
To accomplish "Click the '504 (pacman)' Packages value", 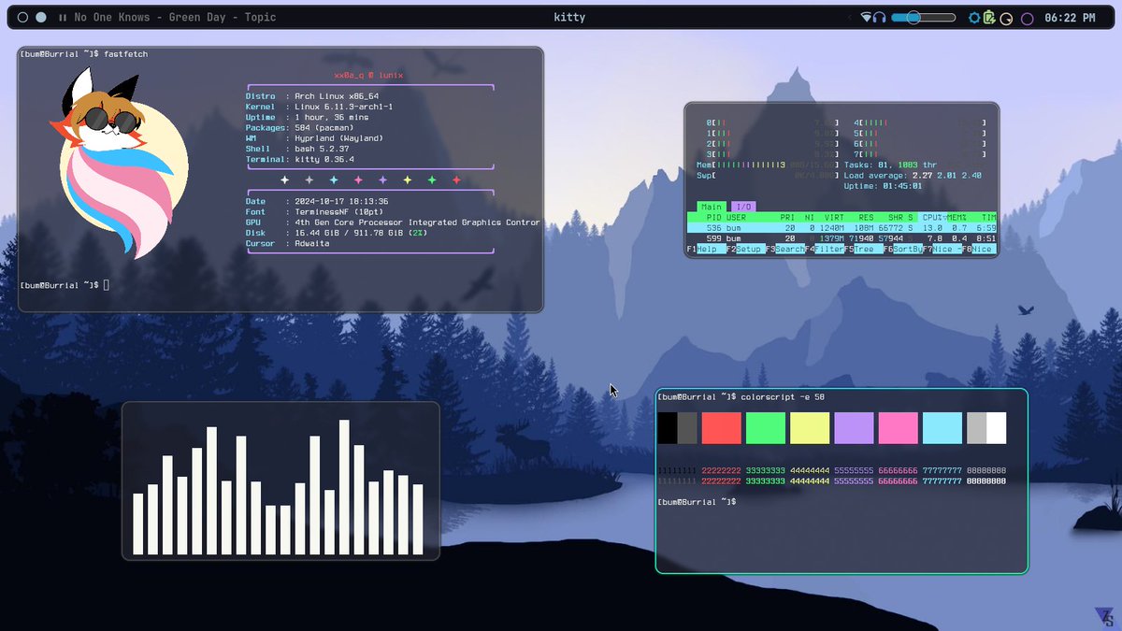I will 324,127.
